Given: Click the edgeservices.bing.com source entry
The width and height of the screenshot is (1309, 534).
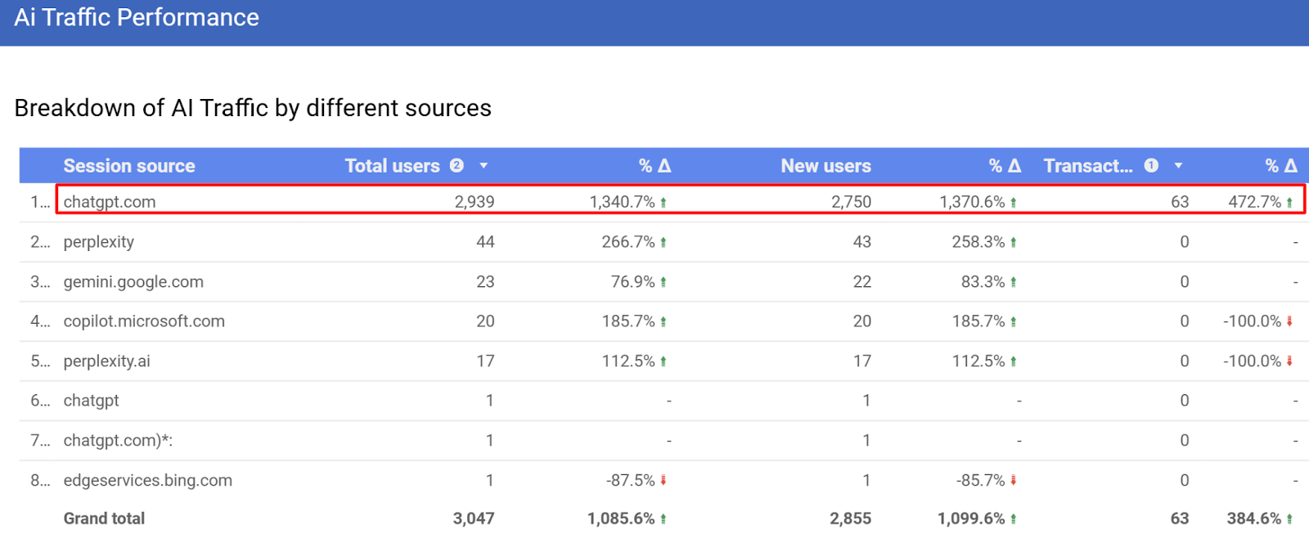Looking at the screenshot, I should coord(148,481).
